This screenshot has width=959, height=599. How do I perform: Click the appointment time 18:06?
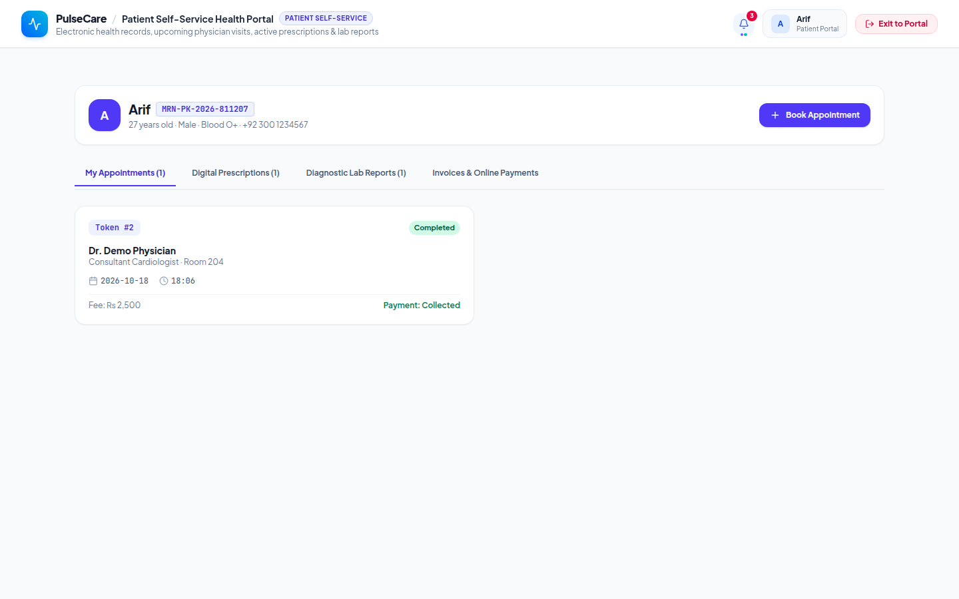(183, 281)
